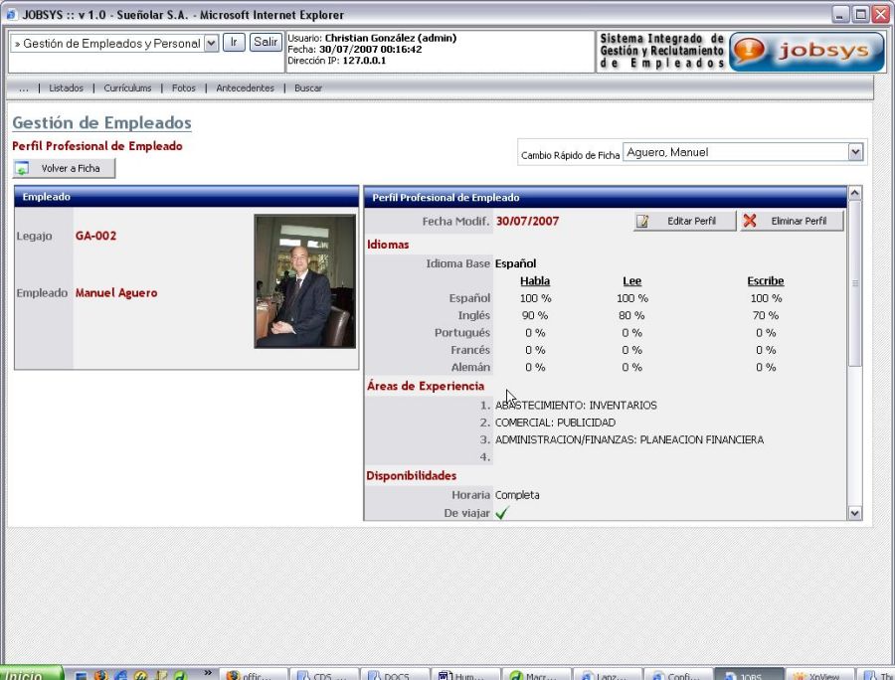Click the employee photo of Manuel Aguero
895x680 pixels.
304,281
